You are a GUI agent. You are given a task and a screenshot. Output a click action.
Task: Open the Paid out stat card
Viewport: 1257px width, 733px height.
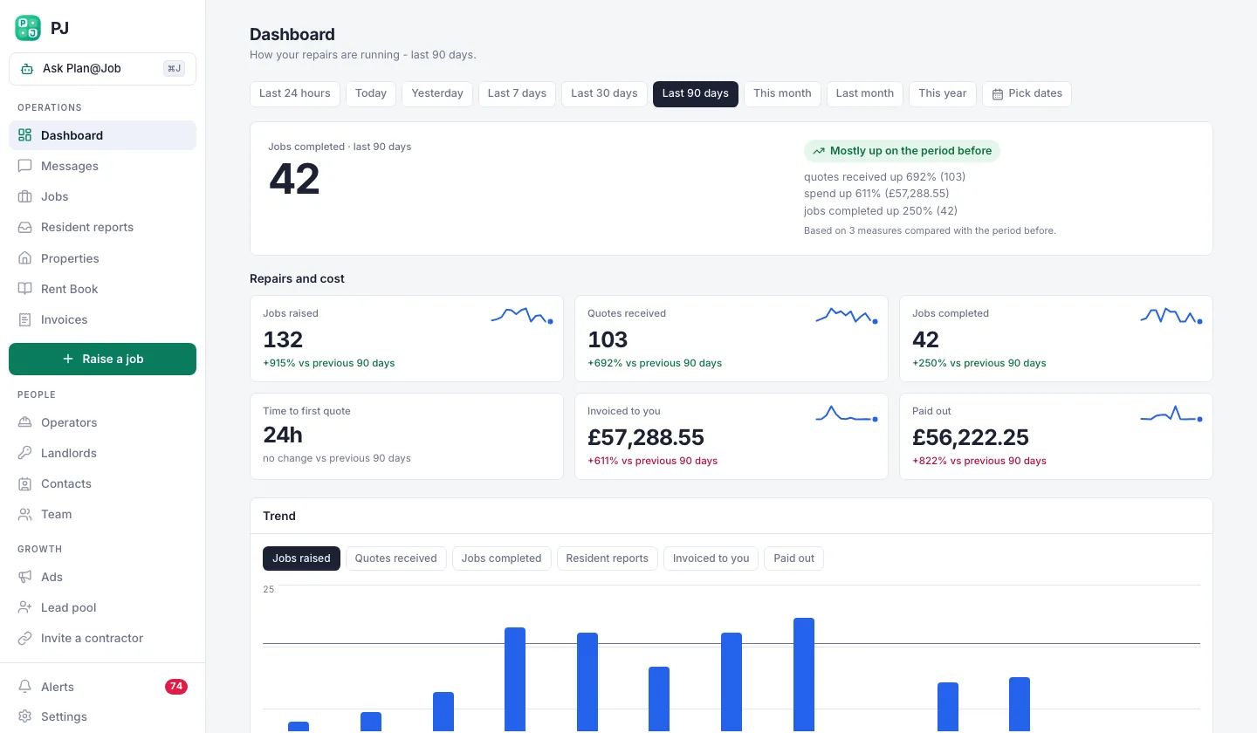tap(1056, 436)
